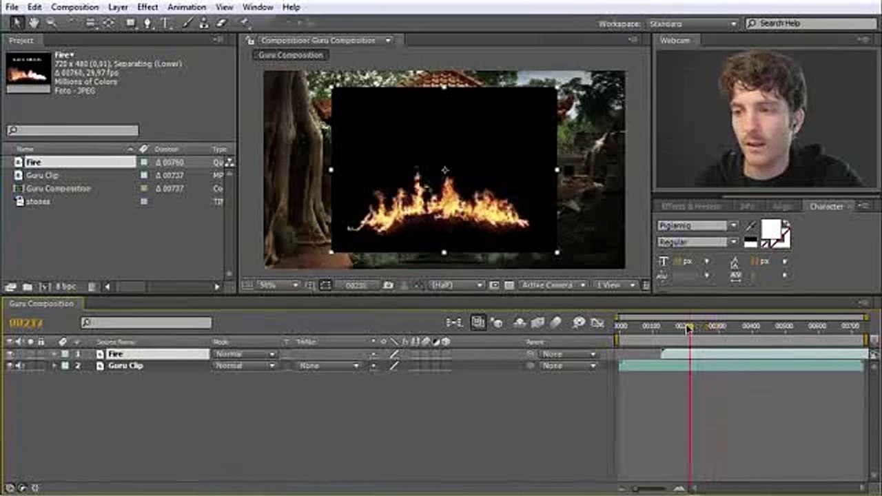Select the Eraser tool
This screenshot has width=882, height=496.
click(221, 23)
